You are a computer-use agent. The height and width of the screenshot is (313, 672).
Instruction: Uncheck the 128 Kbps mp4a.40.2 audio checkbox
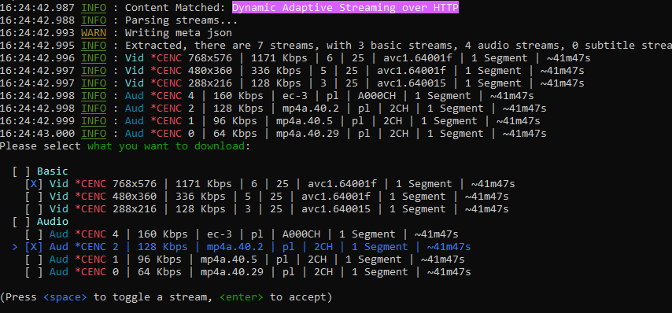(x=34, y=247)
